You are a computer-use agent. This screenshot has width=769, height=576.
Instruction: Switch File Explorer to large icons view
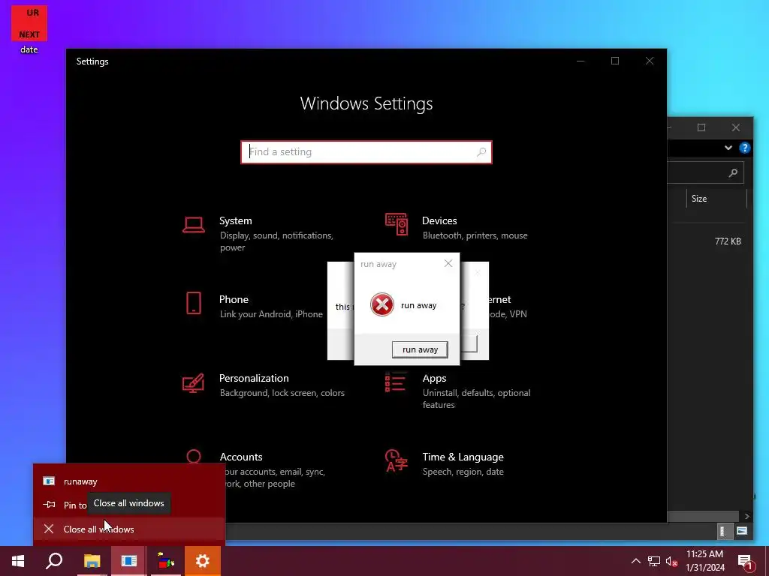click(x=742, y=531)
